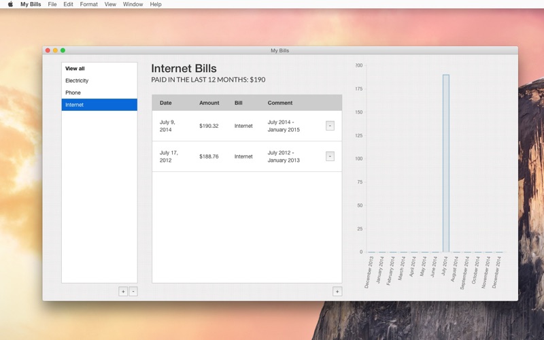Click the $188.76 amount cell
This screenshot has height=340, width=544.
point(209,156)
